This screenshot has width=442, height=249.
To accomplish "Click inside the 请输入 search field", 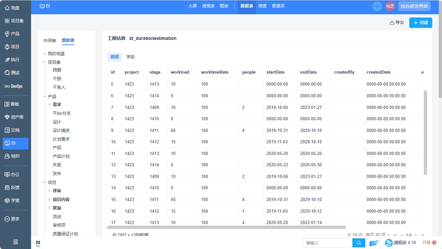I will coord(327,243).
